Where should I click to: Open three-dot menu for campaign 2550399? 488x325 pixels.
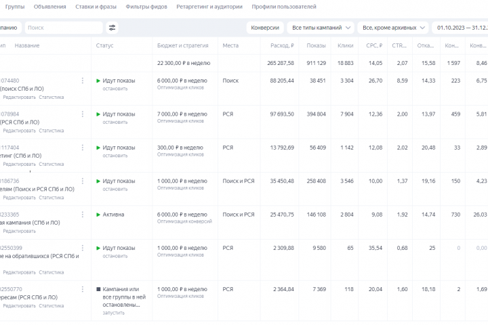point(83,248)
